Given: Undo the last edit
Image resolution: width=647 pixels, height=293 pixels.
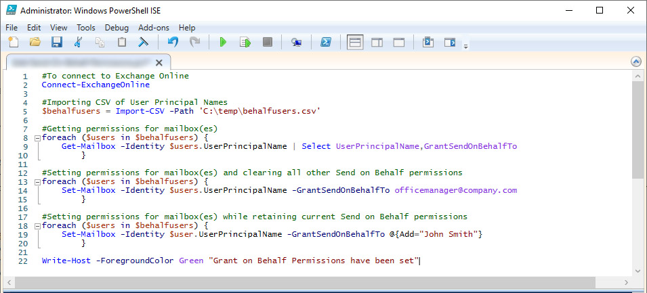Looking at the screenshot, I should (x=173, y=42).
